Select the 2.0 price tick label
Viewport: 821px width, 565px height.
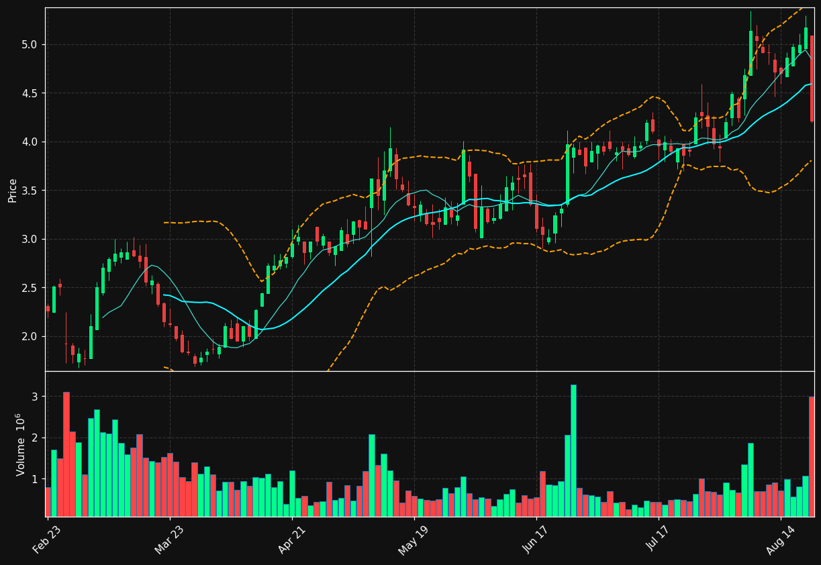point(31,337)
